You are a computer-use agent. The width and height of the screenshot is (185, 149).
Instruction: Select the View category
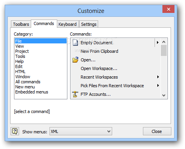click(41, 46)
